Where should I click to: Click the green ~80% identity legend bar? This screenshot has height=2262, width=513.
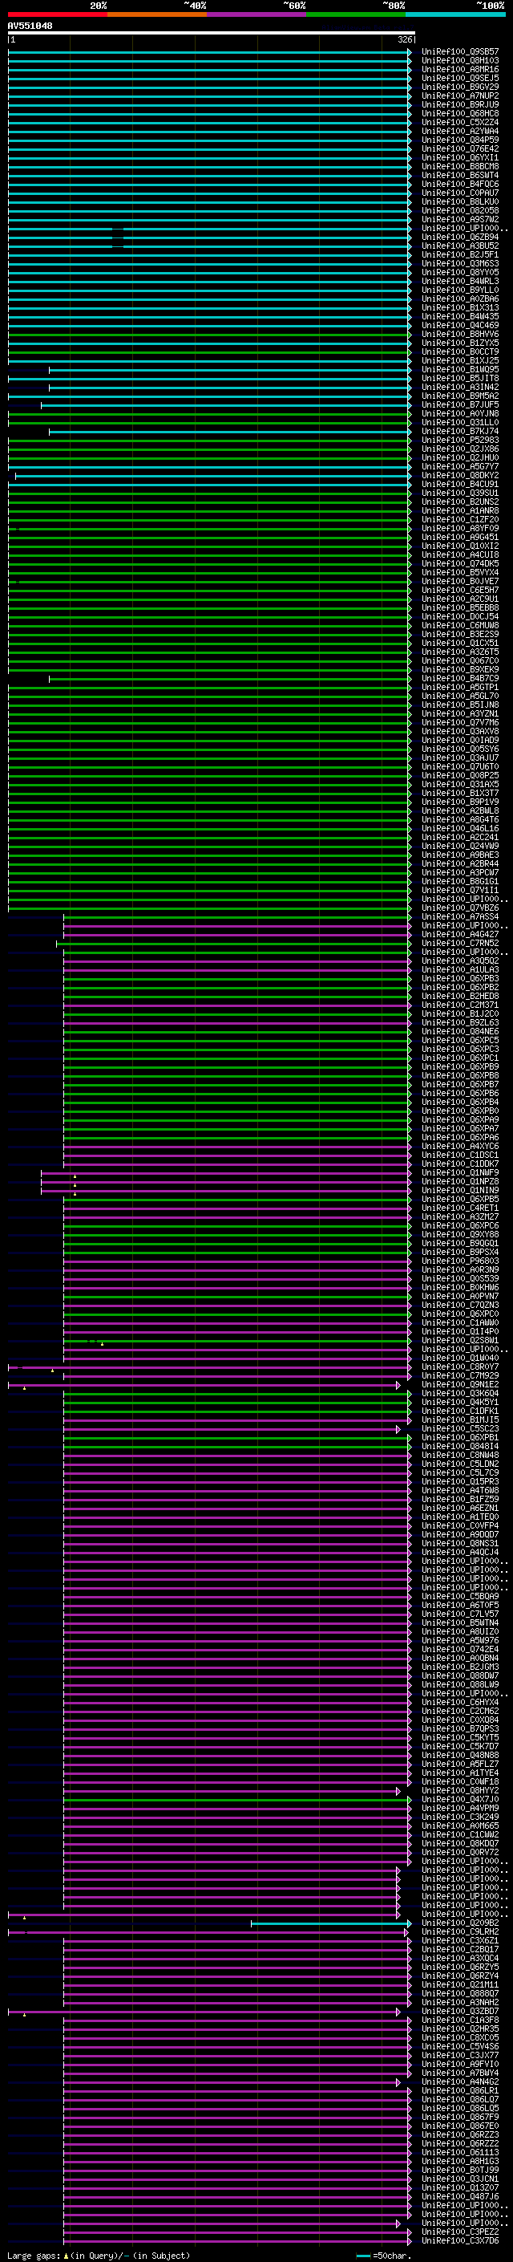[x=356, y=14]
